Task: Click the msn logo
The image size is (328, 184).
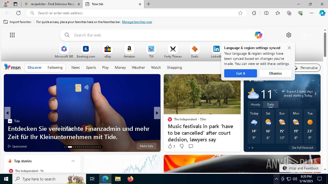Action: coord(12,67)
